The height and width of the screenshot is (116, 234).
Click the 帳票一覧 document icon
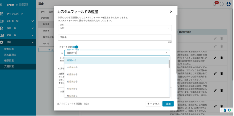point(2,28)
